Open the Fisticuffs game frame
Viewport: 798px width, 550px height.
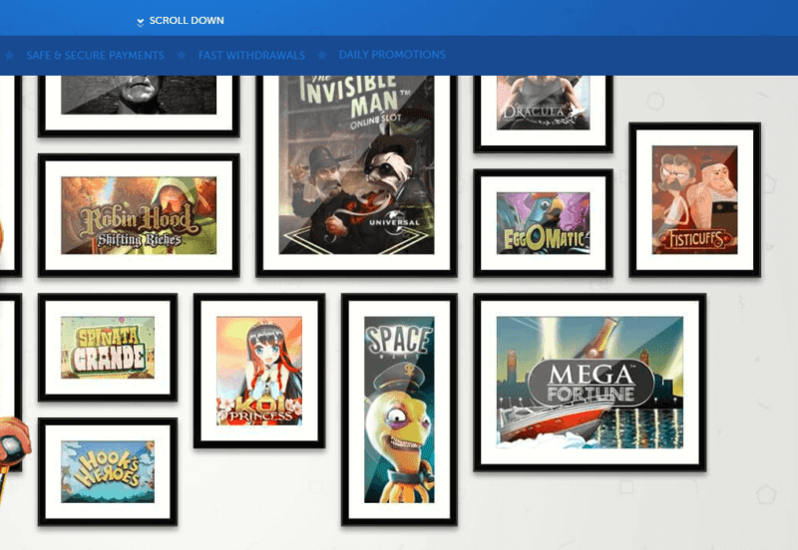point(694,199)
